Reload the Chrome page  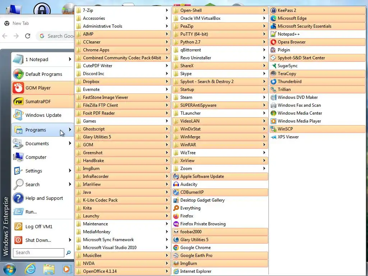28,36
